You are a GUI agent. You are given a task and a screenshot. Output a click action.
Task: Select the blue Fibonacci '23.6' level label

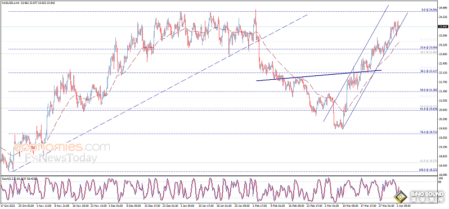click(x=428, y=47)
